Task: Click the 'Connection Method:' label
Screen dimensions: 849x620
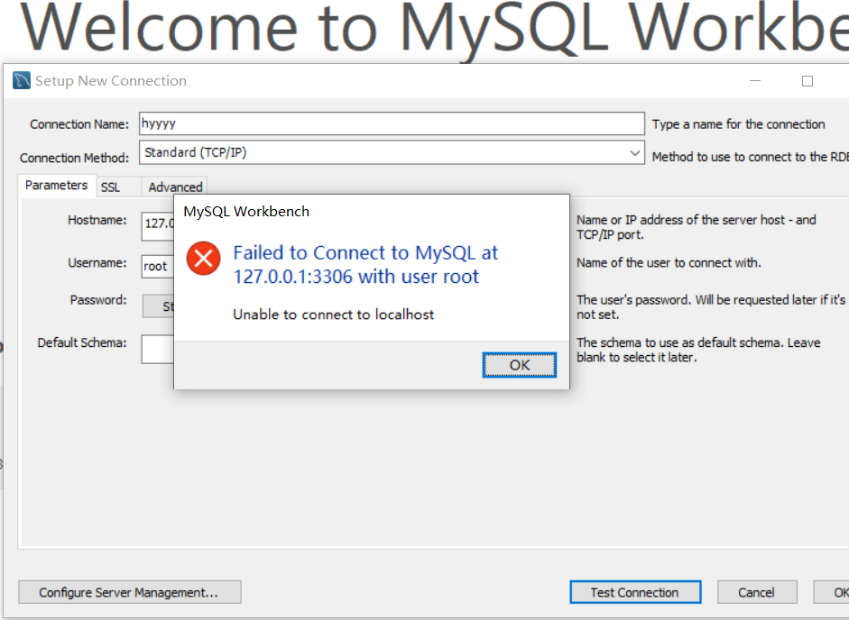Action: click(75, 158)
